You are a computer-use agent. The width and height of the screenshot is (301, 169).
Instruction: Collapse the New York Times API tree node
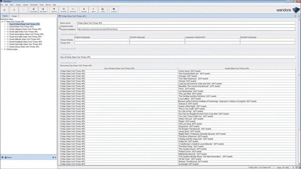coord(2,22)
